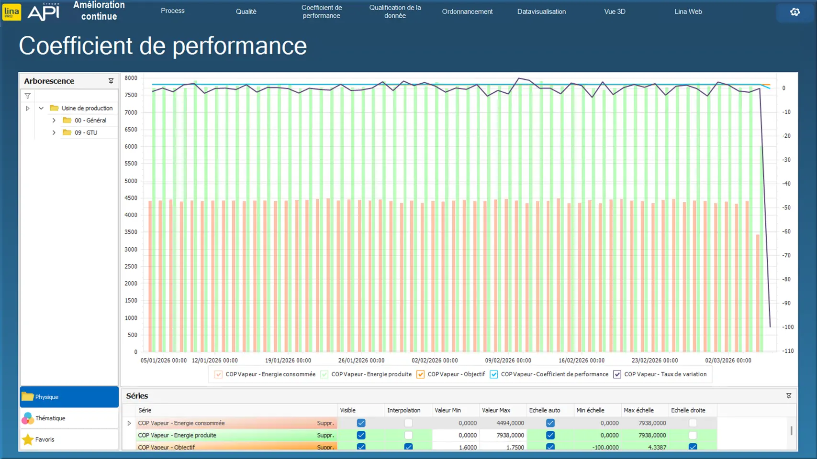Expand the 09 - GTU folder
817x459 pixels.
pos(54,133)
